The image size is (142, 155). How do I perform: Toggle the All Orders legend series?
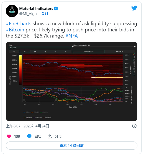[27, 112]
